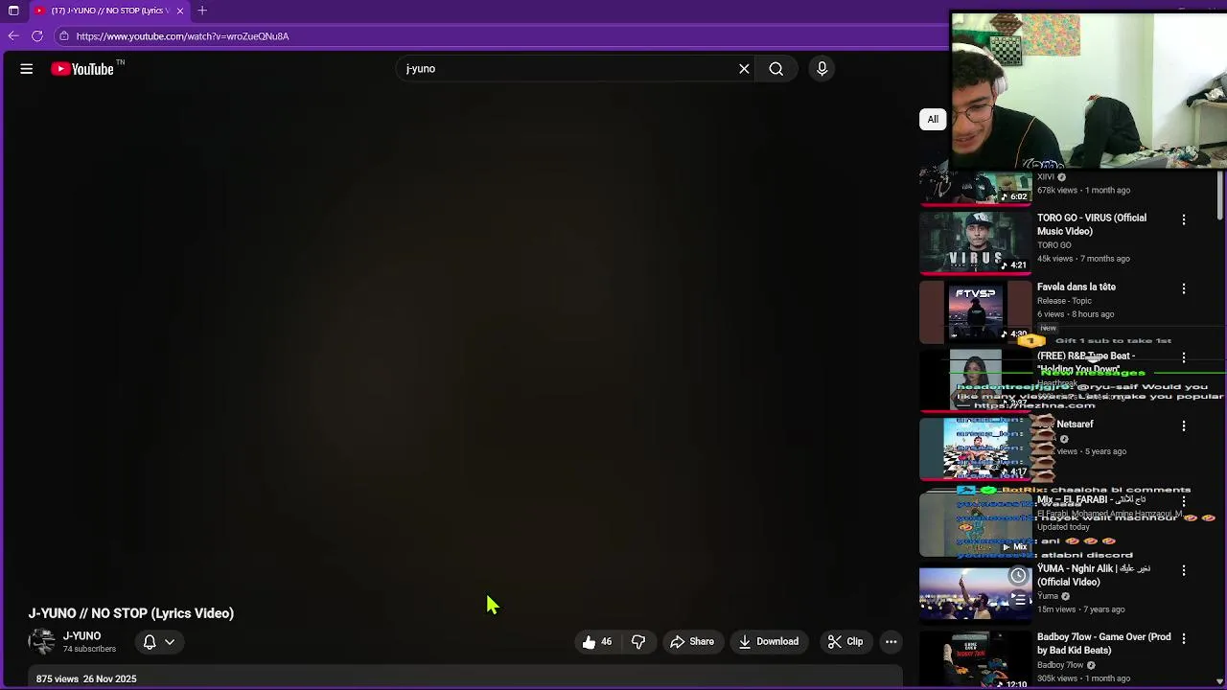Like the video with thumbs up
The width and height of the screenshot is (1227, 690).
596,642
